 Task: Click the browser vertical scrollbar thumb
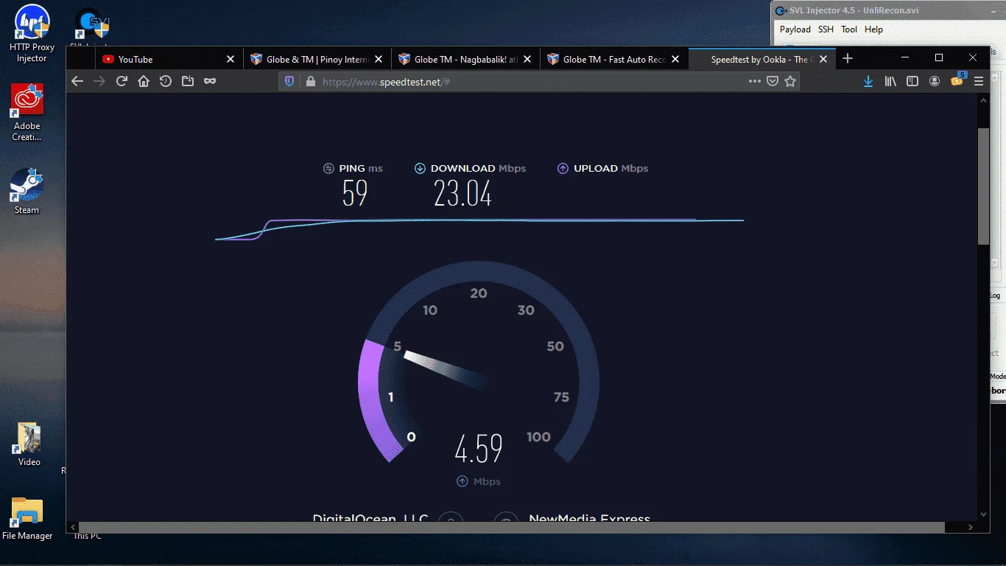(x=983, y=186)
